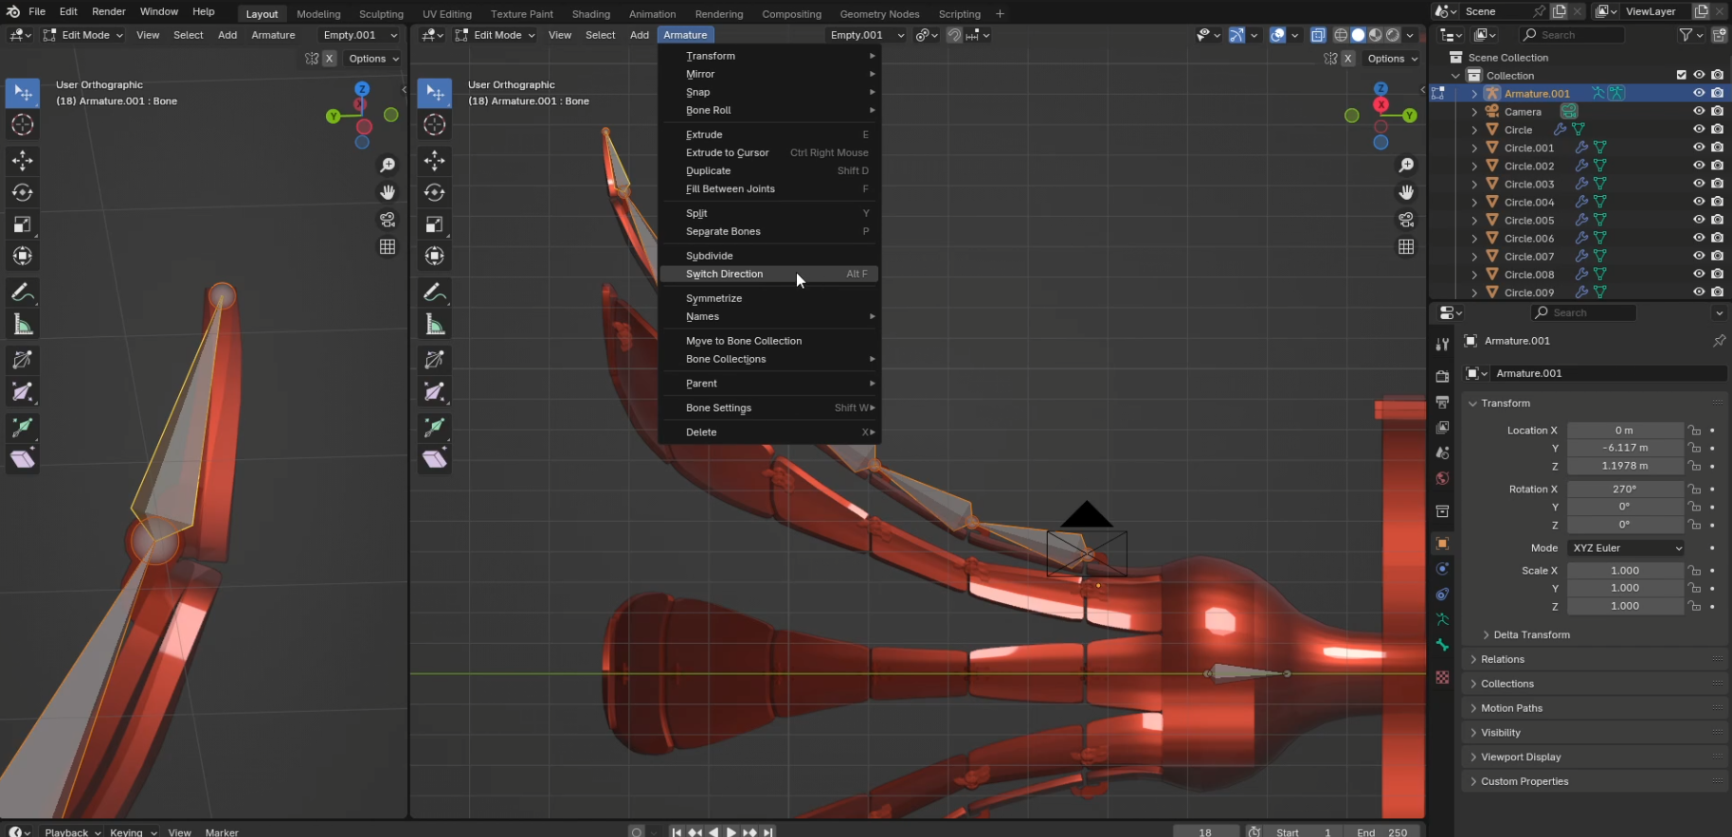Toggle camera view icon in left viewport
This screenshot has height=837, width=1732.
tap(388, 220)
